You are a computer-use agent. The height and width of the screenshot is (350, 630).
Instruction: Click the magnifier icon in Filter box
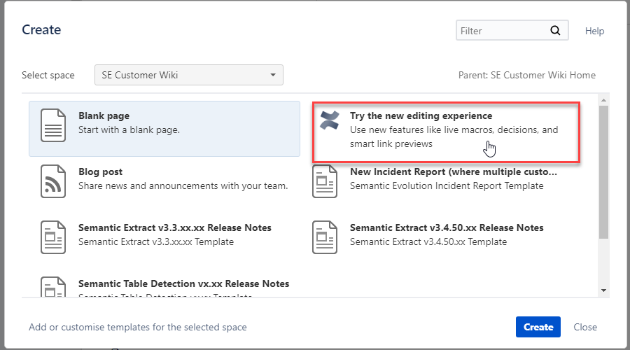coord(555,31)
